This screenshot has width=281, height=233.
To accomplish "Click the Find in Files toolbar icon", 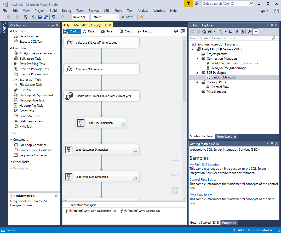I will [141, 17].
